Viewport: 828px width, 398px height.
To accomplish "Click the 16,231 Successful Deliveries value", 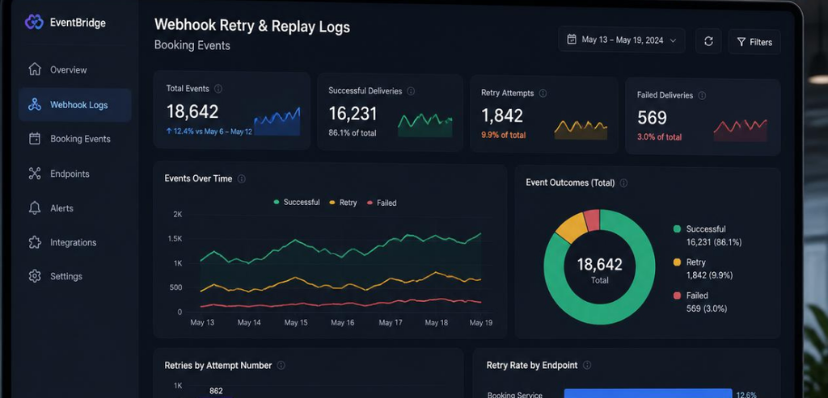I will (353, 113).
